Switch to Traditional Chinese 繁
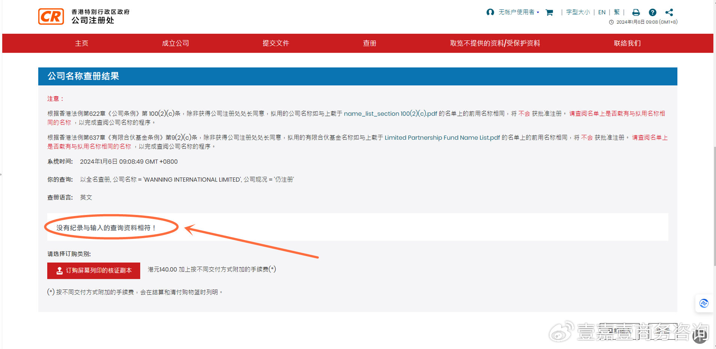This screenshot has height=349, width=716. [617, 12]
